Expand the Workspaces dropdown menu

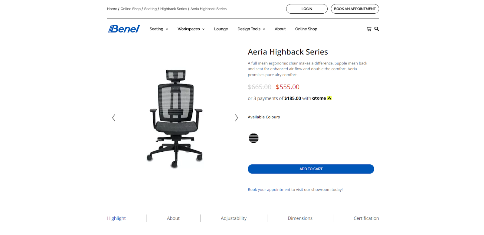pos(191,29)
